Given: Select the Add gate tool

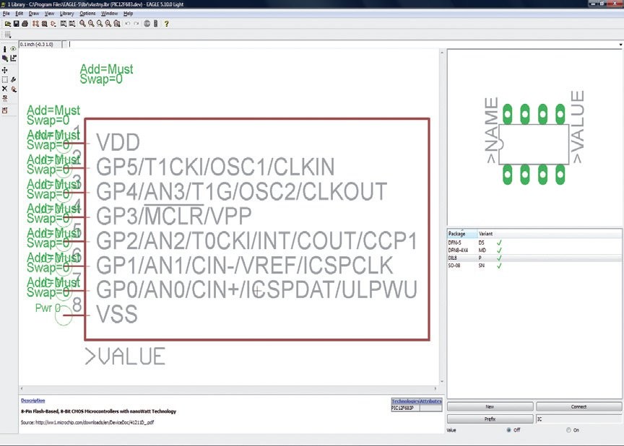Looking at the screenshot, I should (x=14, y=89).
